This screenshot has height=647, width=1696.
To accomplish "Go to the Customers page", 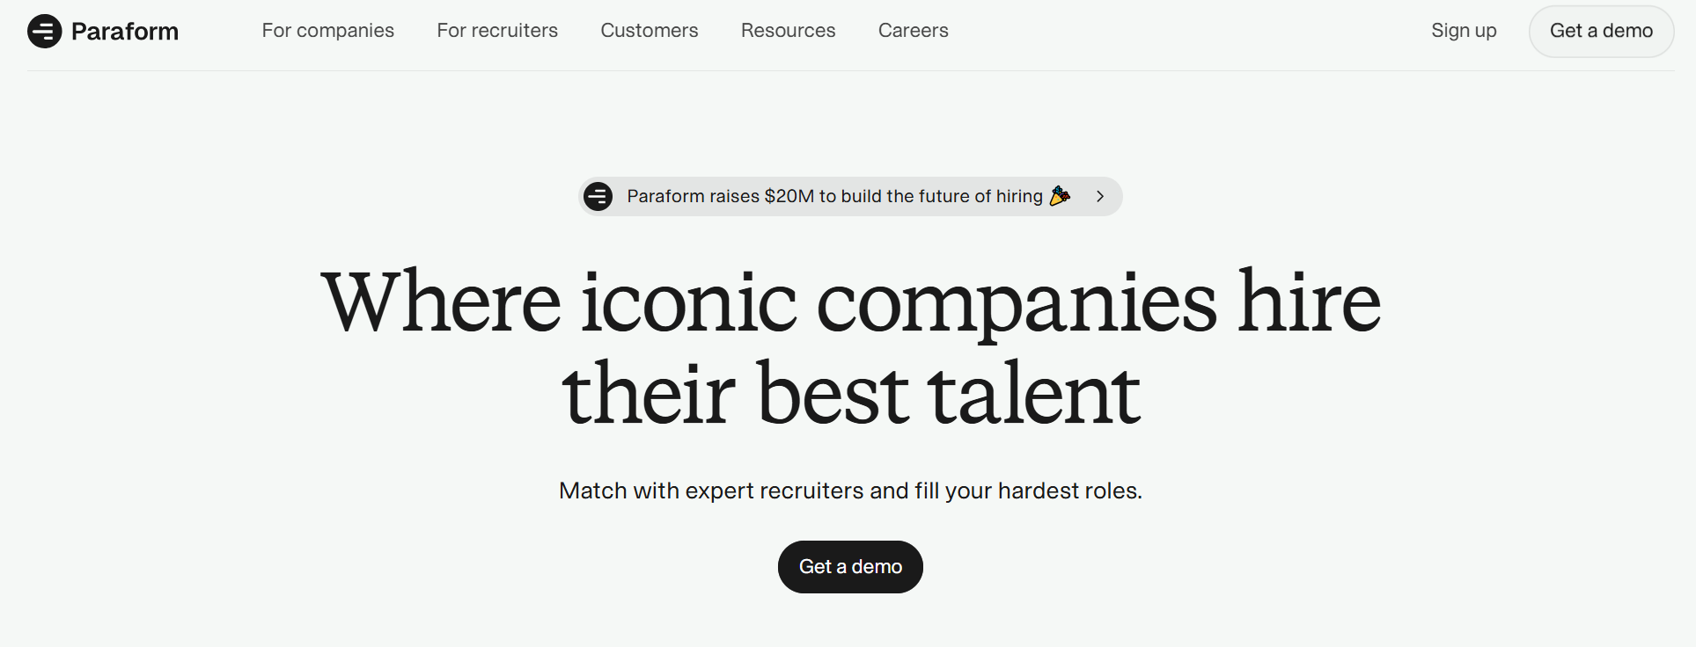I will [649, 31].
